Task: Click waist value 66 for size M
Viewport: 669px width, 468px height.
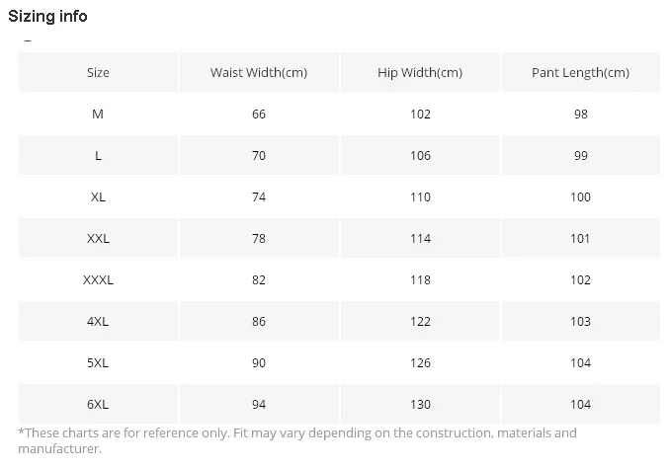Action: [259, 115]
